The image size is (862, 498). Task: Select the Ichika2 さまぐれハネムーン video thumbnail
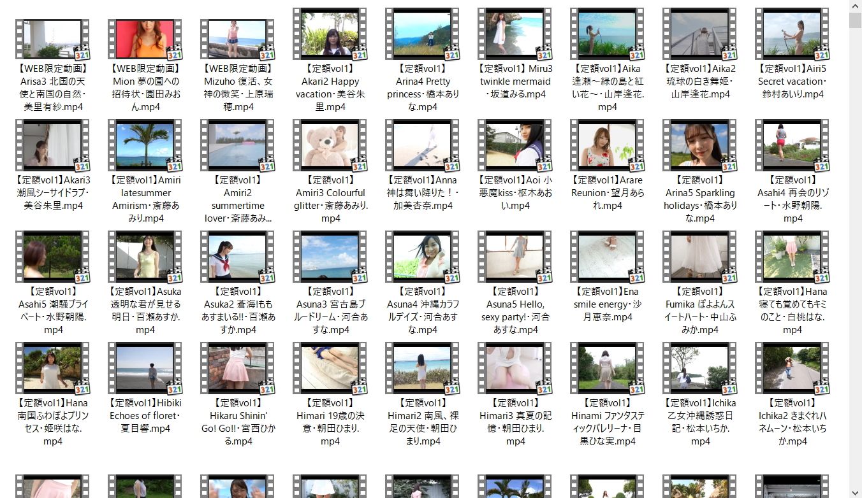(792, 368)
